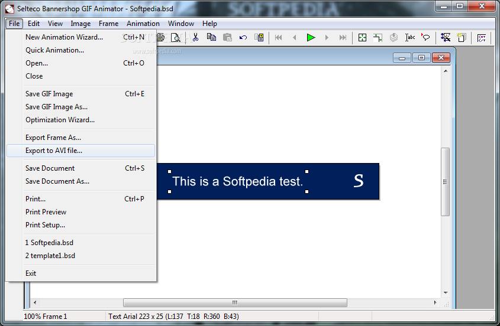The image size is (500, 326).
Task: Select Close from the File menu
Action: click(80, 76)
